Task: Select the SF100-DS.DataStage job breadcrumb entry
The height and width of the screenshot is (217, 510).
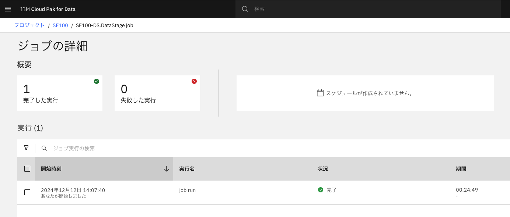Action: point(104,25)
